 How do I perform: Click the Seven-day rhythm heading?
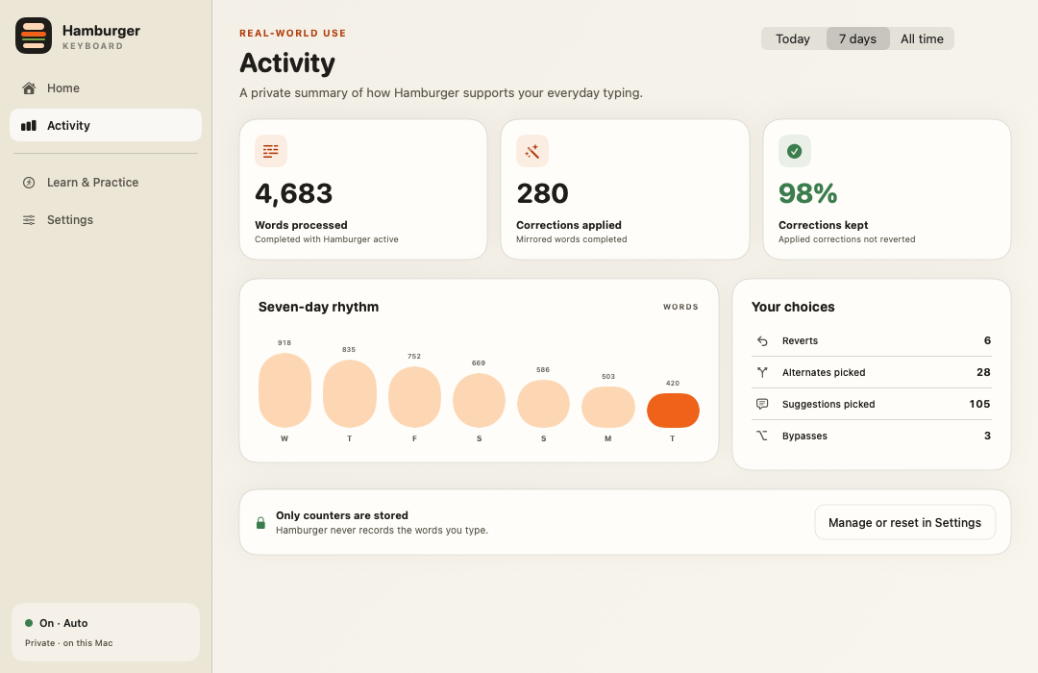[318, 307]
